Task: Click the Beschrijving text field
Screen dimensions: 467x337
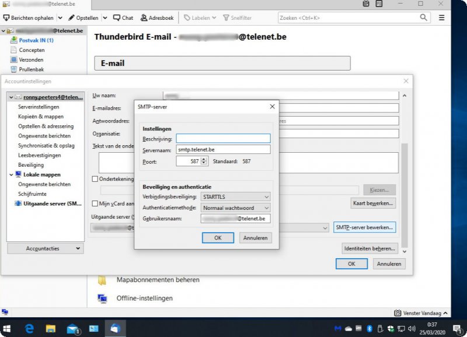Action: coord(223,139)
